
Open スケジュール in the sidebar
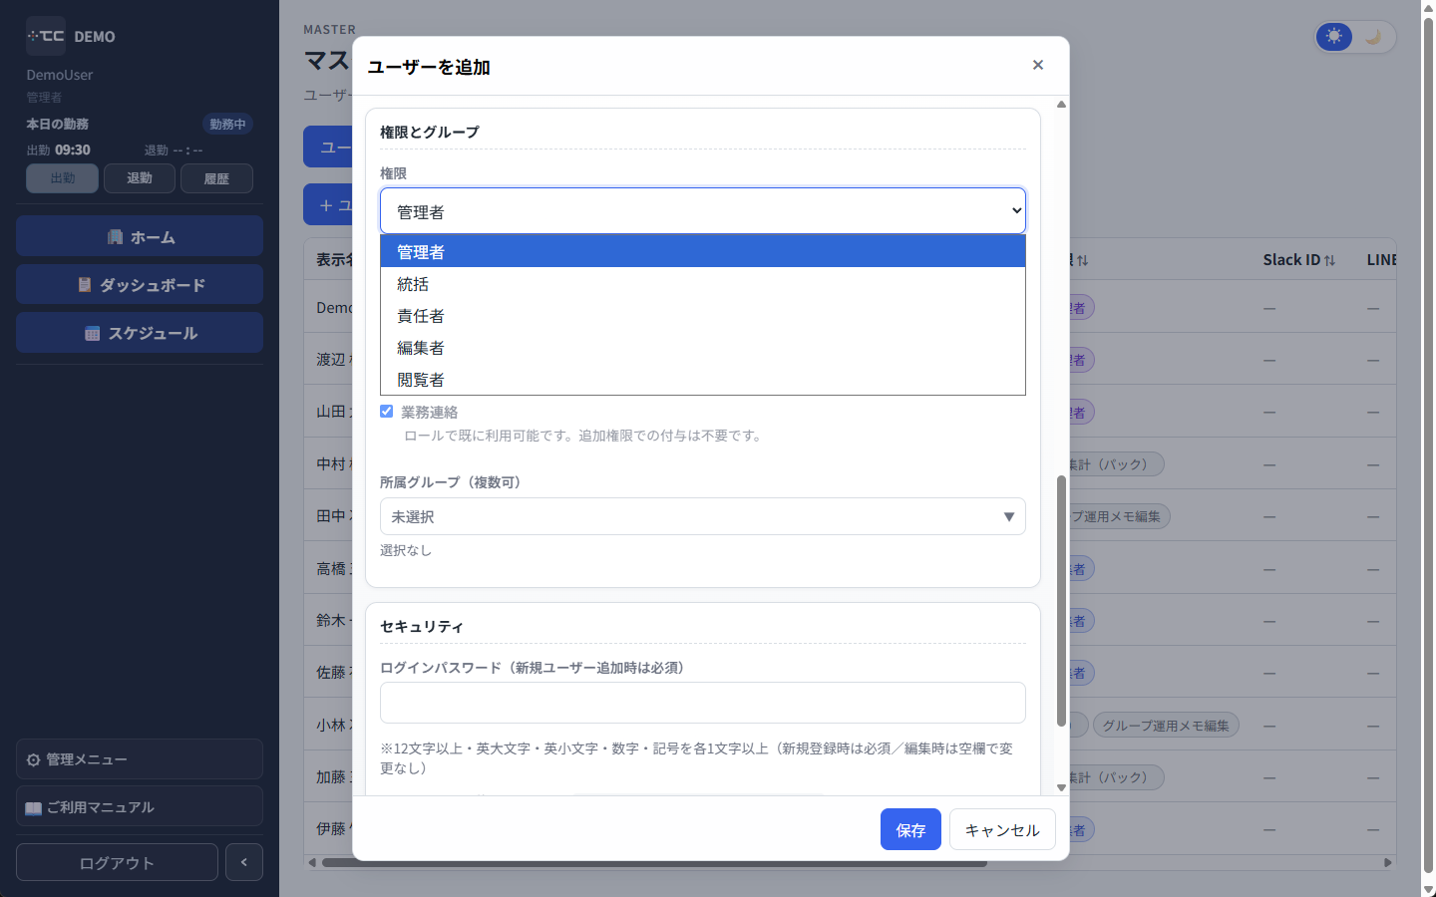(x=140, y=332)
